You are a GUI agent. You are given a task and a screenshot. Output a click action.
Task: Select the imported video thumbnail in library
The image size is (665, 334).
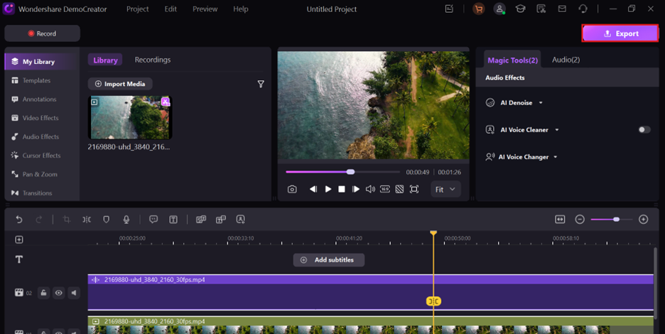point(130,117)
